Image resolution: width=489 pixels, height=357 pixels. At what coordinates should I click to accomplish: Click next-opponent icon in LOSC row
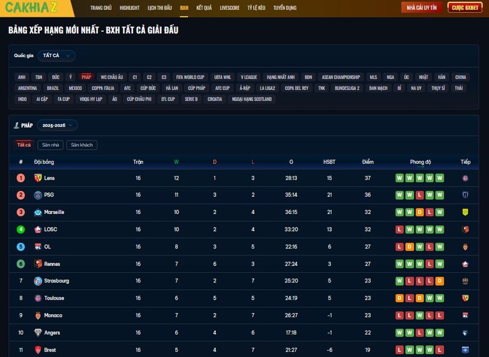(x=465, y=230)
